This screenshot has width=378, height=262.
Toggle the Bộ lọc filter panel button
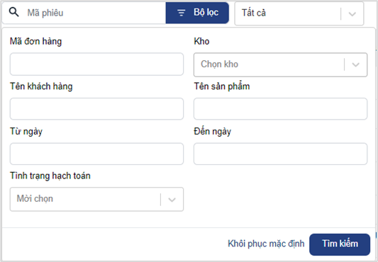197,13
